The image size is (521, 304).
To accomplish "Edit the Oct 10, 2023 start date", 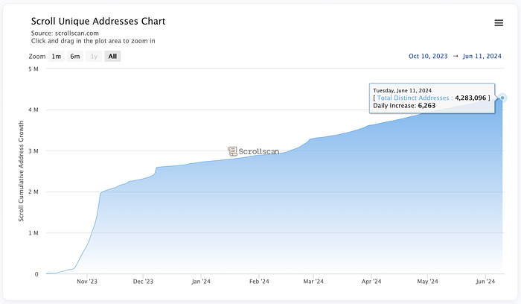I will pyautogui.click(x=430, y=56).
